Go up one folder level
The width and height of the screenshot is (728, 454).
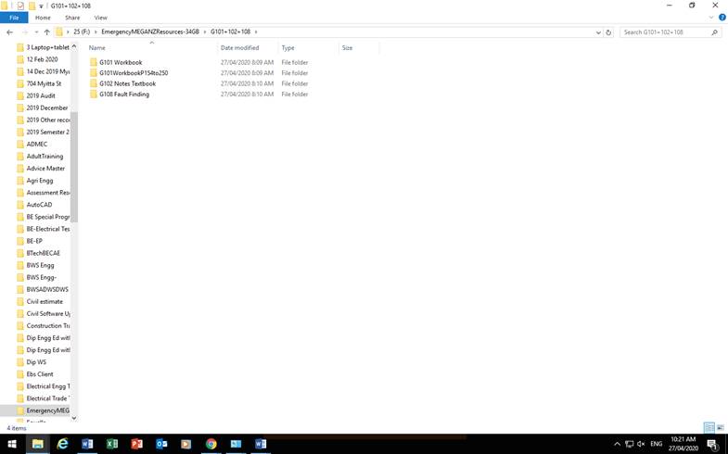pos(47,32)
